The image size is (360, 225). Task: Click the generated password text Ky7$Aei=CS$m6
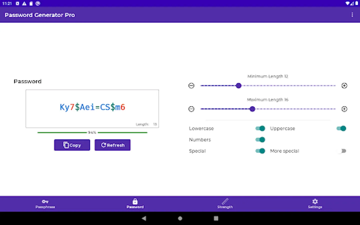tap(92, 107)
